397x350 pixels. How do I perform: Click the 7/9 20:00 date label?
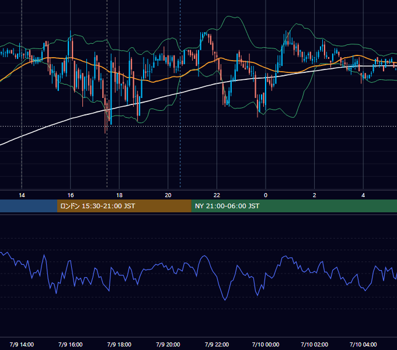(168, 344)
